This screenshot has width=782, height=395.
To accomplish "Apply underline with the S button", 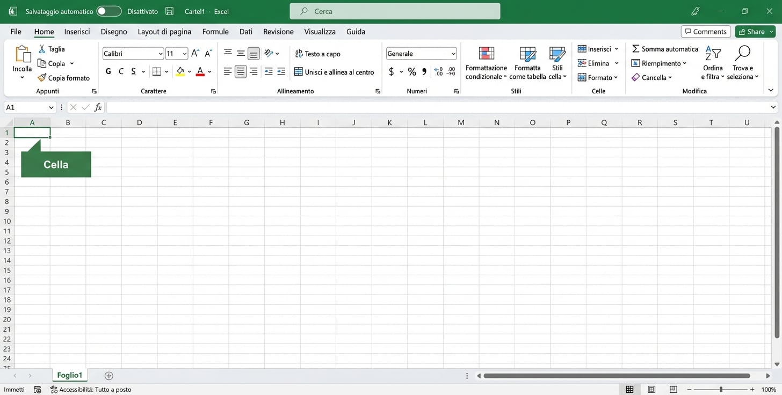I will tap(134, 71).
